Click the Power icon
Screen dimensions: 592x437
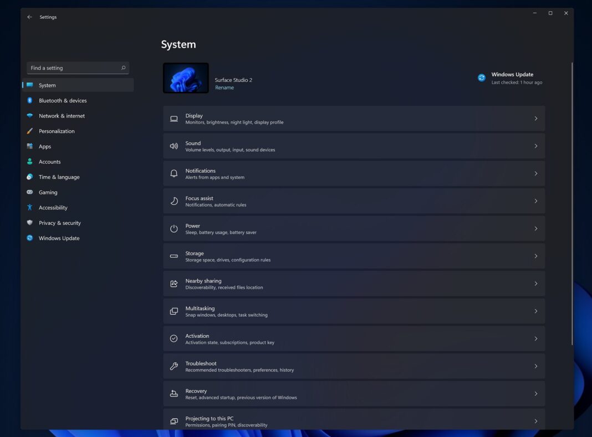(173, 228)
